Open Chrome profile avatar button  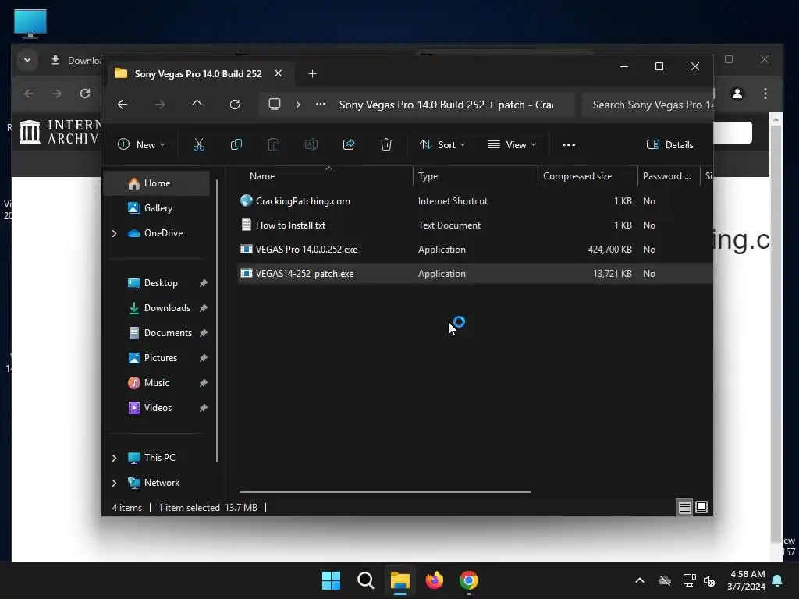pyautogui.click(x=737, y=94)
